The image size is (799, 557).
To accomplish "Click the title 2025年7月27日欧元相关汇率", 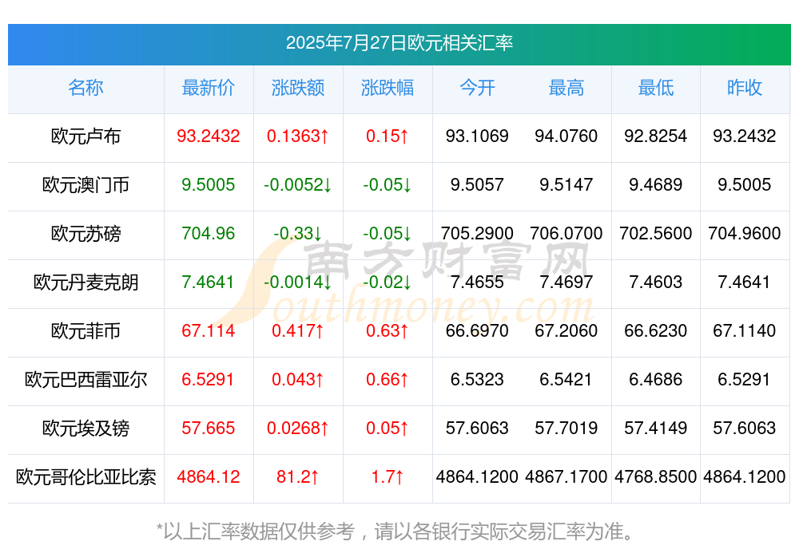I will (x=399, y=43).
